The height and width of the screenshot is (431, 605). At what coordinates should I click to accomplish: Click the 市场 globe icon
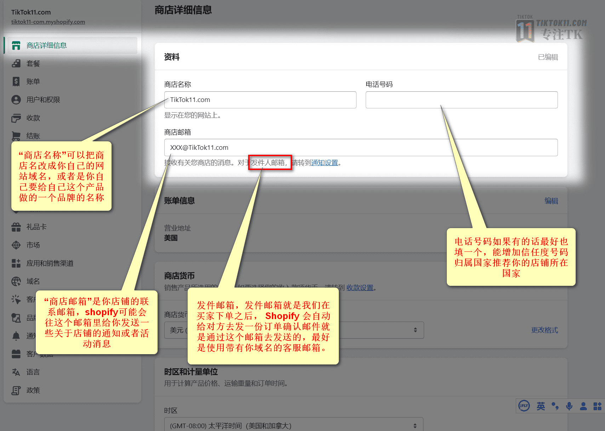point(16,245)
